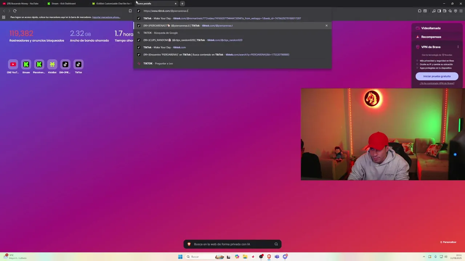Click the Videollamada card

tap(437, 28)
